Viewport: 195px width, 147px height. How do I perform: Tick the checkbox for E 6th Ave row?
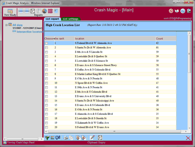pyautogui.click(x=47, y=52)
